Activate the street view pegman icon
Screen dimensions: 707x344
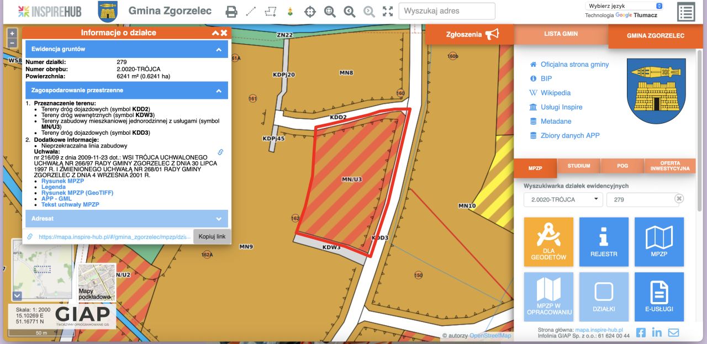pyautogui.click(x=290, y=11)
